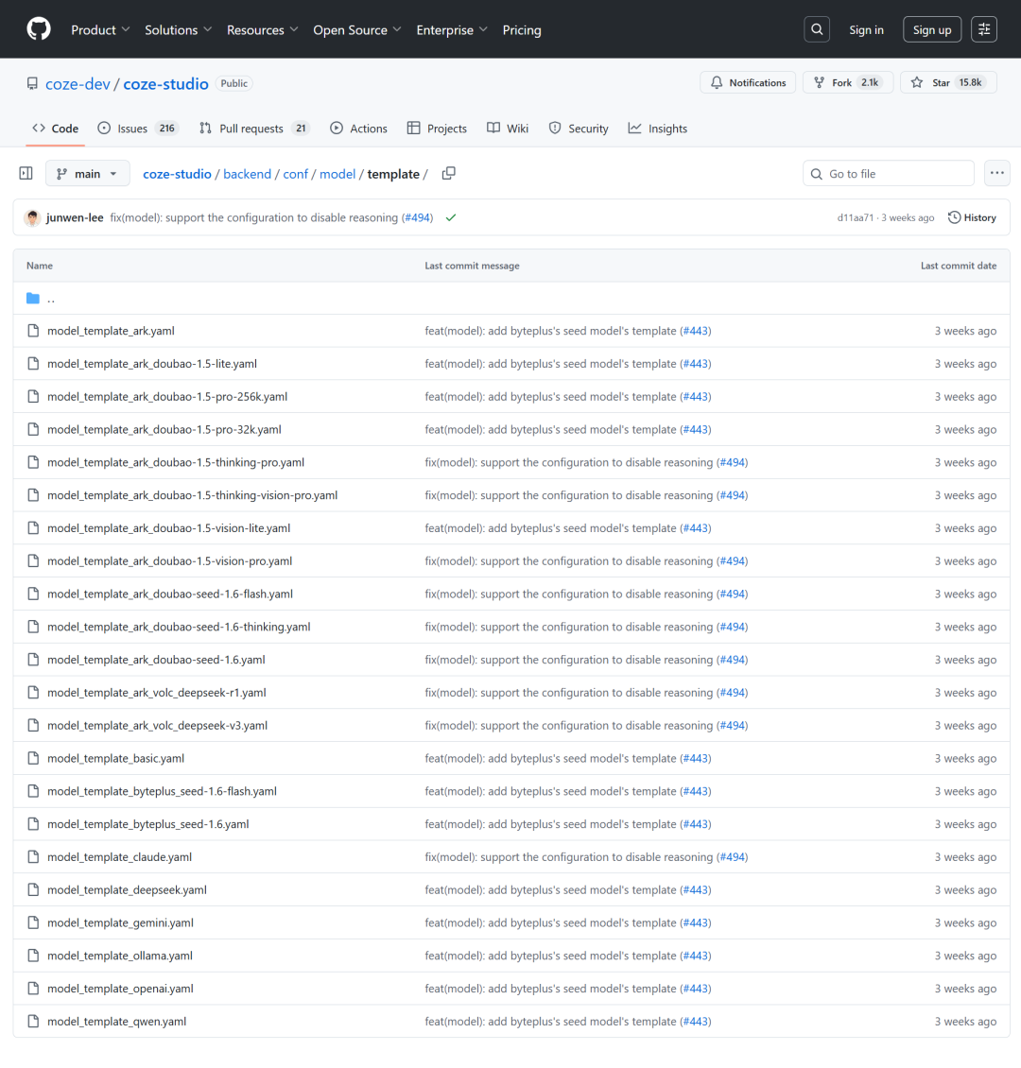Select the Code tab
Image resolution: width=1021 pixels, height=1068 pixels.
coord(55,128)
